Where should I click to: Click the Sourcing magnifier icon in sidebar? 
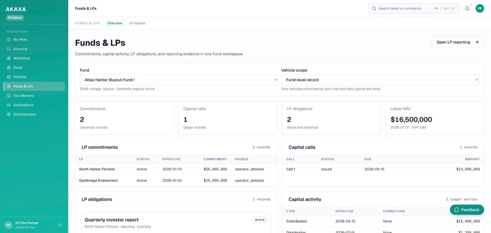[9, 49]
